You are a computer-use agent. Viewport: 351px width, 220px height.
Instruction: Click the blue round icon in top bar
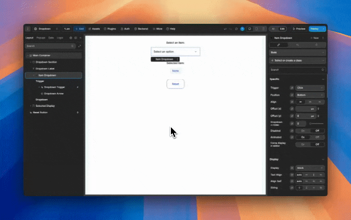pos(242,29)
